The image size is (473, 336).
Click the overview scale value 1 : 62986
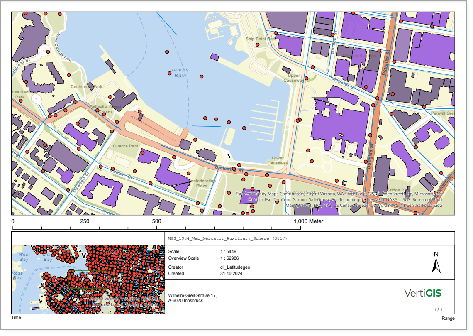(229, 258)
